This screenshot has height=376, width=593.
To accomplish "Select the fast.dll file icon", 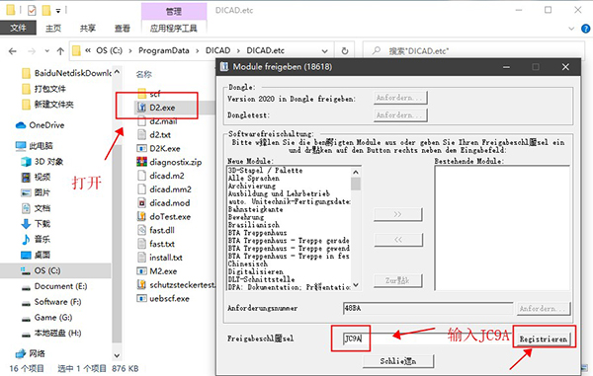I will [141, 230].
